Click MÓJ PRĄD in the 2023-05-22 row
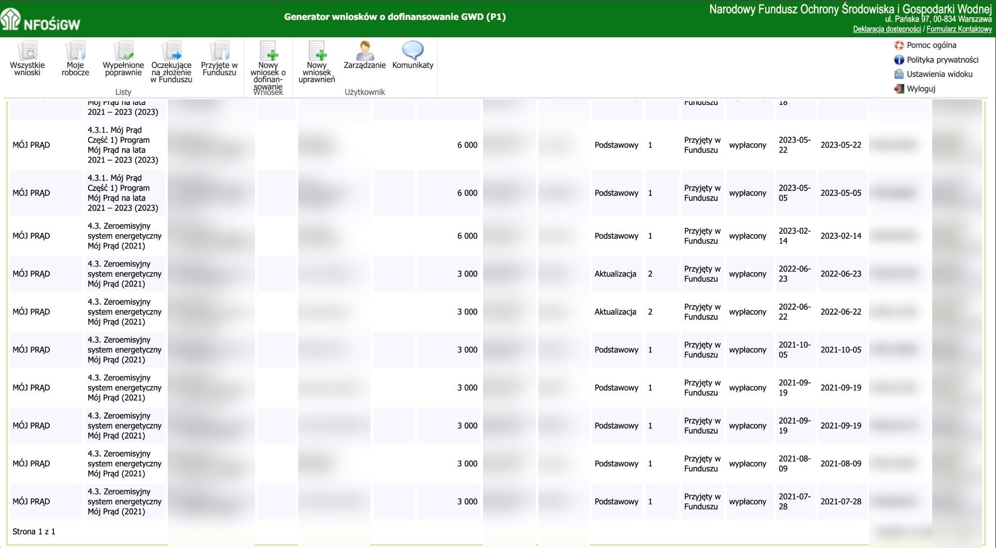This screenshot has width=996, height=548. click(31, 145)
